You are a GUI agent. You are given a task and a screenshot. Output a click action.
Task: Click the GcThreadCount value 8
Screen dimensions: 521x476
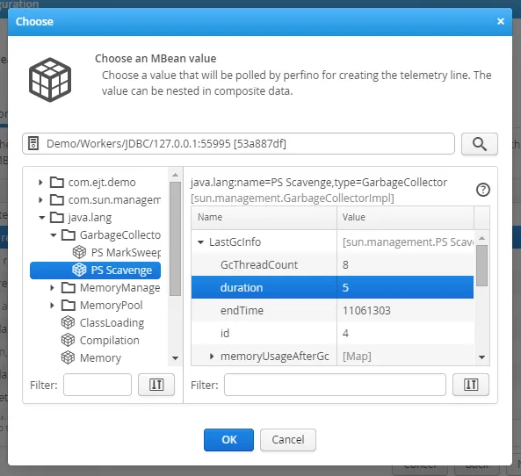click(x=345, y=264)
